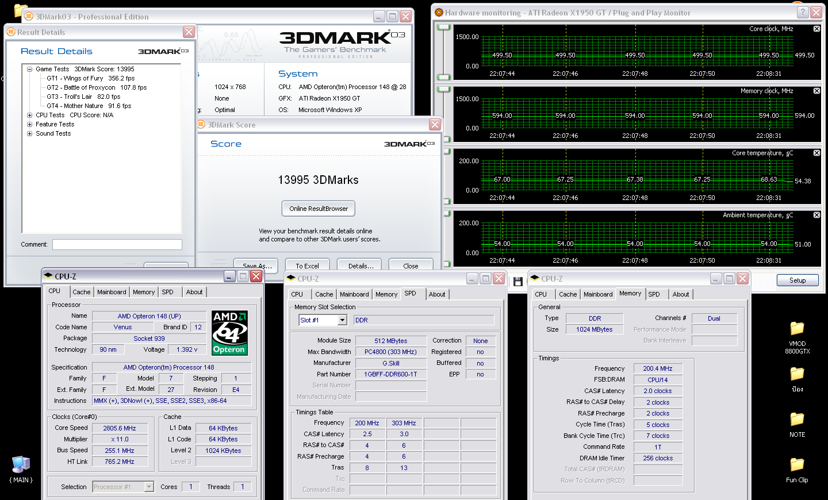Select the GT4 - Mother Nature result row

click(x=89, y=106)
